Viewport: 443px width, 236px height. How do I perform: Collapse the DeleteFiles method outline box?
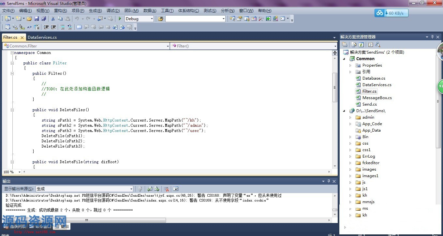pos(12,110)
